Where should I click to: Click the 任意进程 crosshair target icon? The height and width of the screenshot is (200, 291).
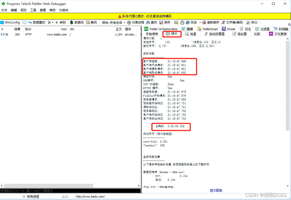tap(129, 23)
